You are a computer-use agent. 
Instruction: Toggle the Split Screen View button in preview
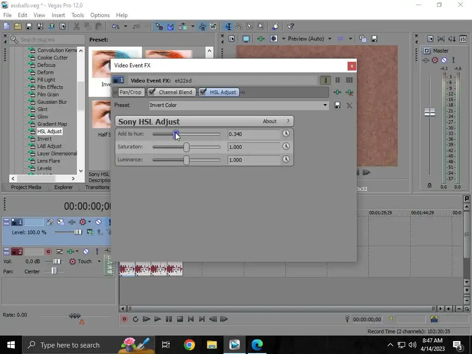click(274, 39)
